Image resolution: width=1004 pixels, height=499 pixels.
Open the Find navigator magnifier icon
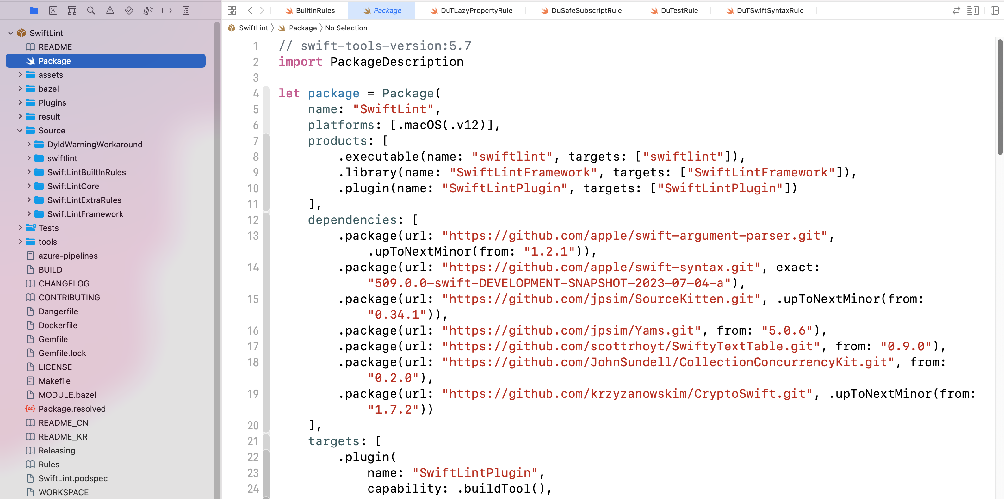(x=91, y=10)
